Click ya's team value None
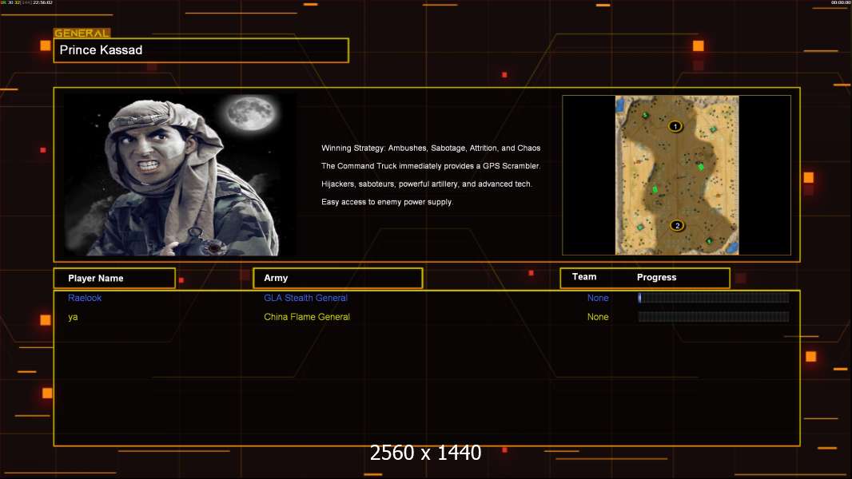Screen dimensions: 852x479 pos(598,317)
